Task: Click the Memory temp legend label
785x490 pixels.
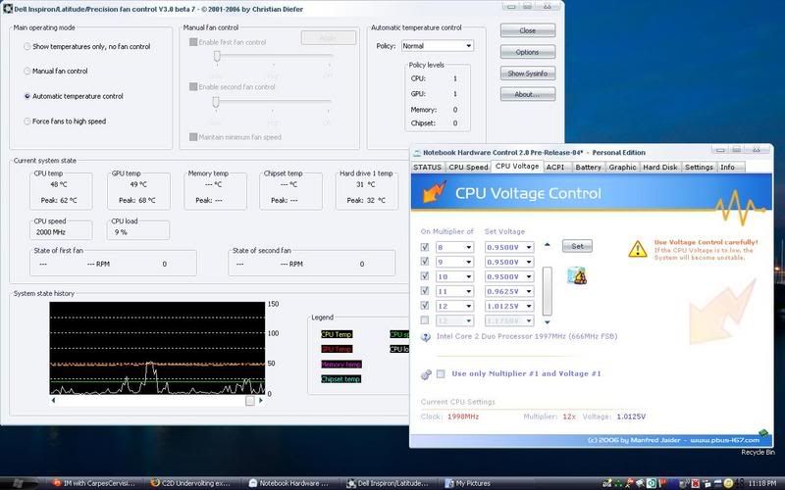Action: pos(340,364)
